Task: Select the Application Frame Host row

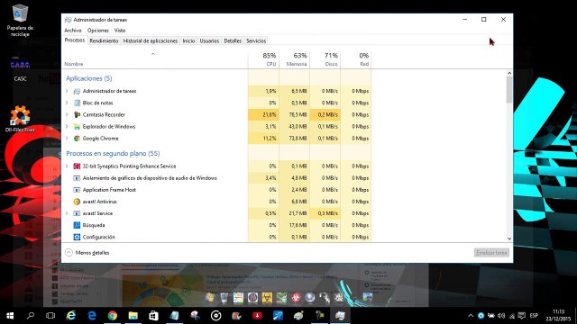Action: [216, 190]
